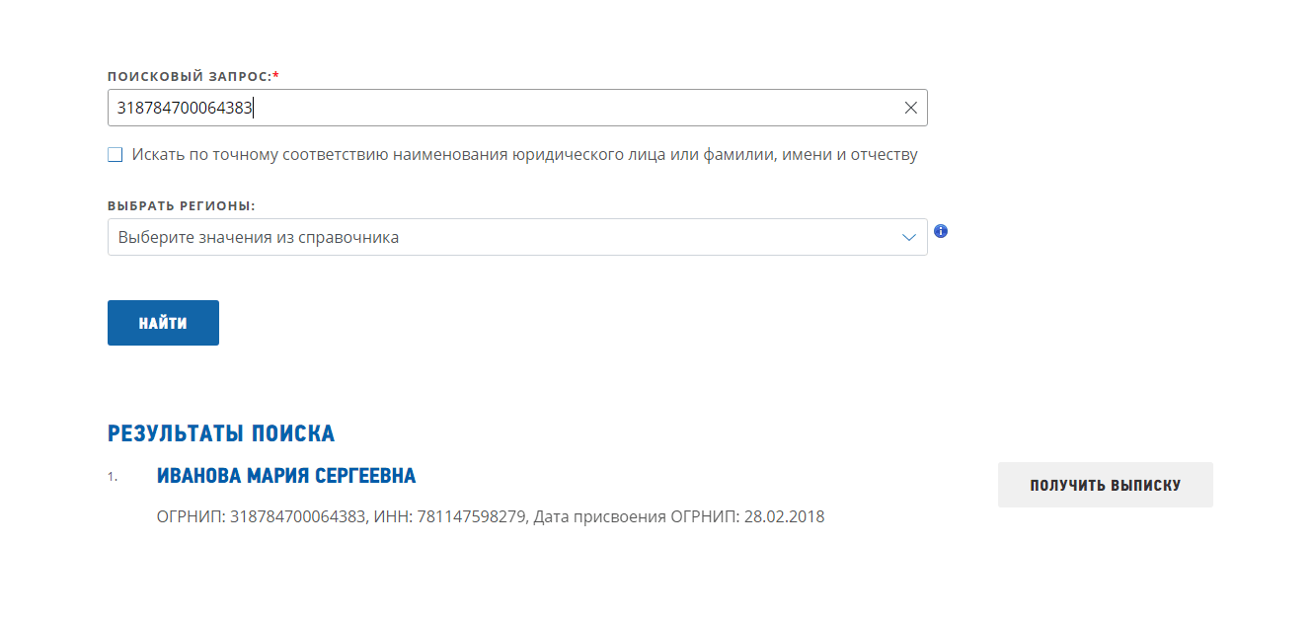Screen dimensions: 1312x624
Task: Open the 'Выберите значения из справочника' combo box
Action: tap(494, 238)
